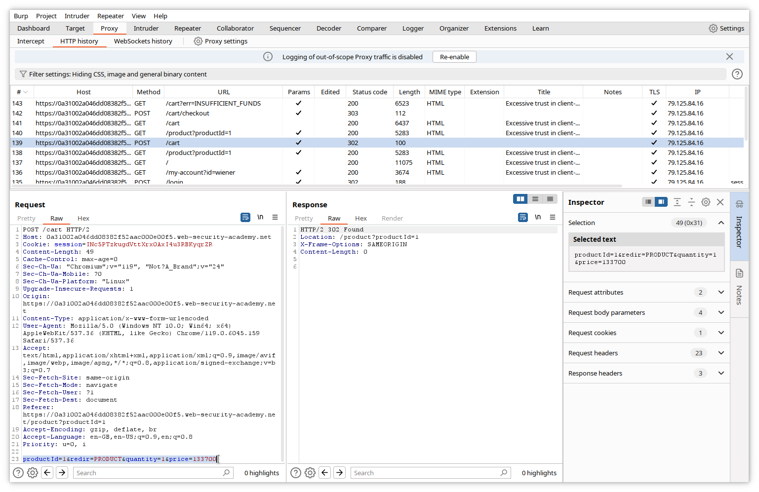Go to previous match in Response search

click(325, 473)
